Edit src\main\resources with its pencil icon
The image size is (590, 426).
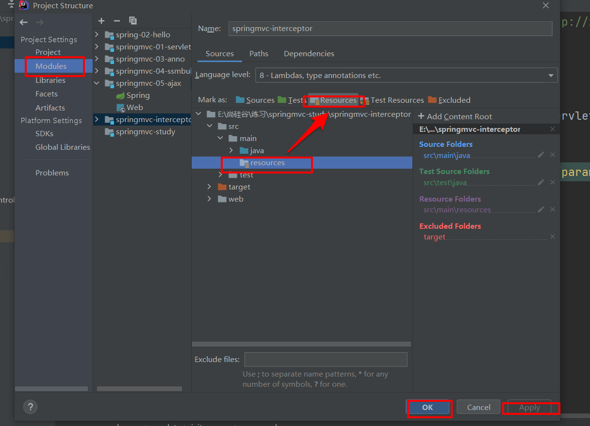point(541,209)
